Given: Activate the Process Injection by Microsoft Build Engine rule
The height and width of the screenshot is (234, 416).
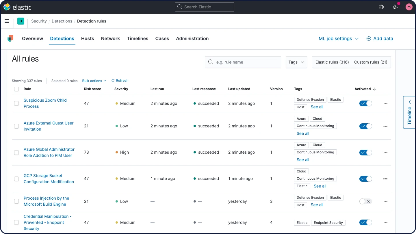Looking at the screenshot, I should pos(366,201).
